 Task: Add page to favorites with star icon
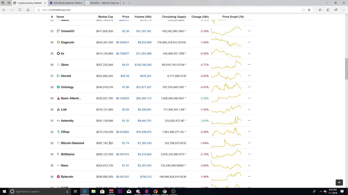click(309, 10)
